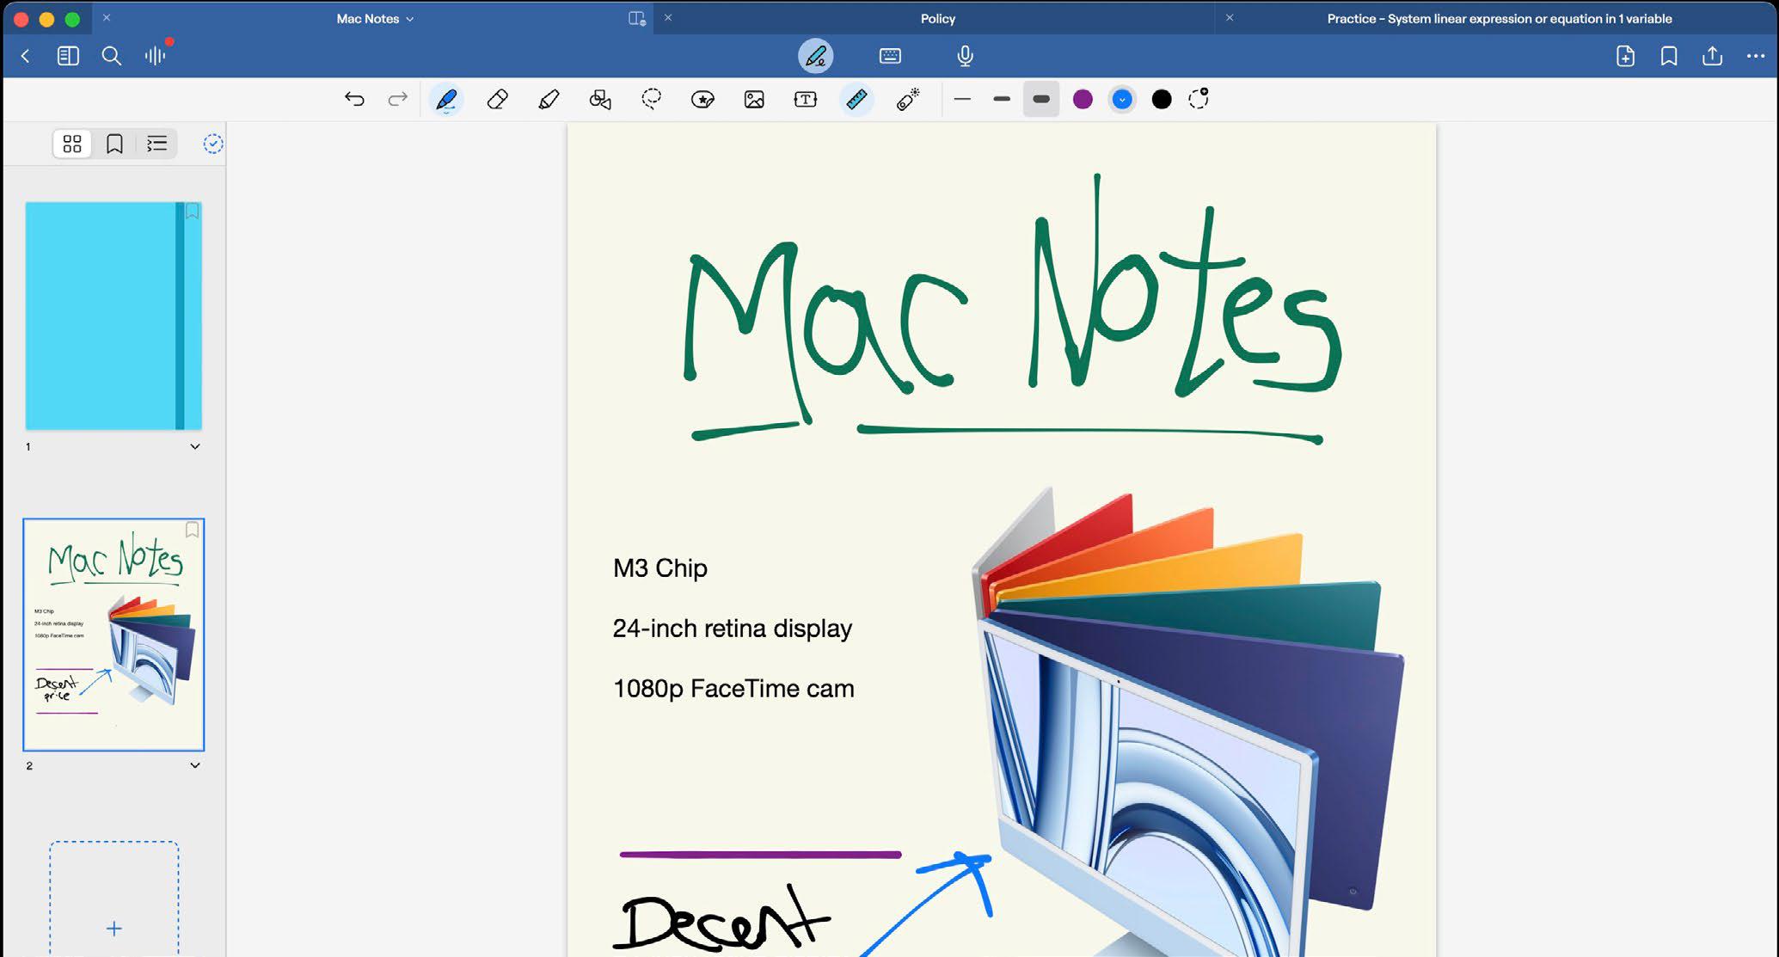Go back with the left chevron
The image size is (1779, 957).
(x=26, y=56)
